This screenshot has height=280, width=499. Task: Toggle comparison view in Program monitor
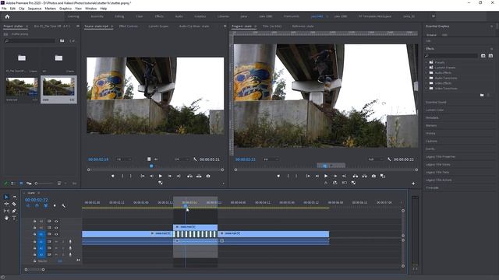click(383, 176)
